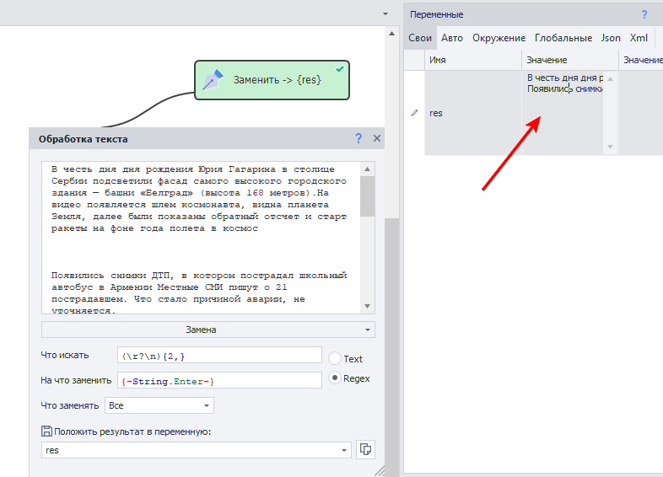Click the help icon in the Переменные panel
This screenshot has height=477, width=663.
click(x=644, y=14)
